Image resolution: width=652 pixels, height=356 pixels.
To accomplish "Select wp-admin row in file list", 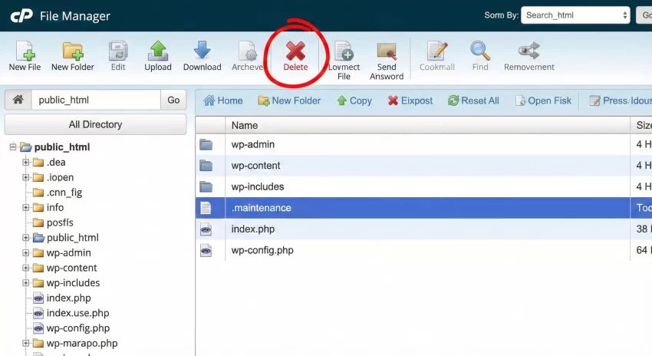I will point(423,144).
